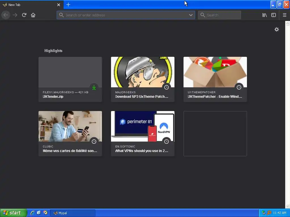Viewport: 290px width, 217px height.
Task: Open a new tab with the plus button
Action: (x=68, y=5)
